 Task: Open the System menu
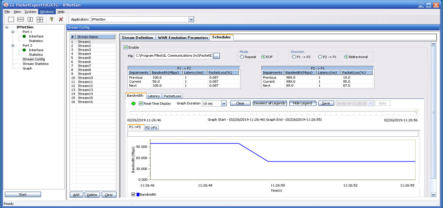pyautogui.click(x=30, y=12)
